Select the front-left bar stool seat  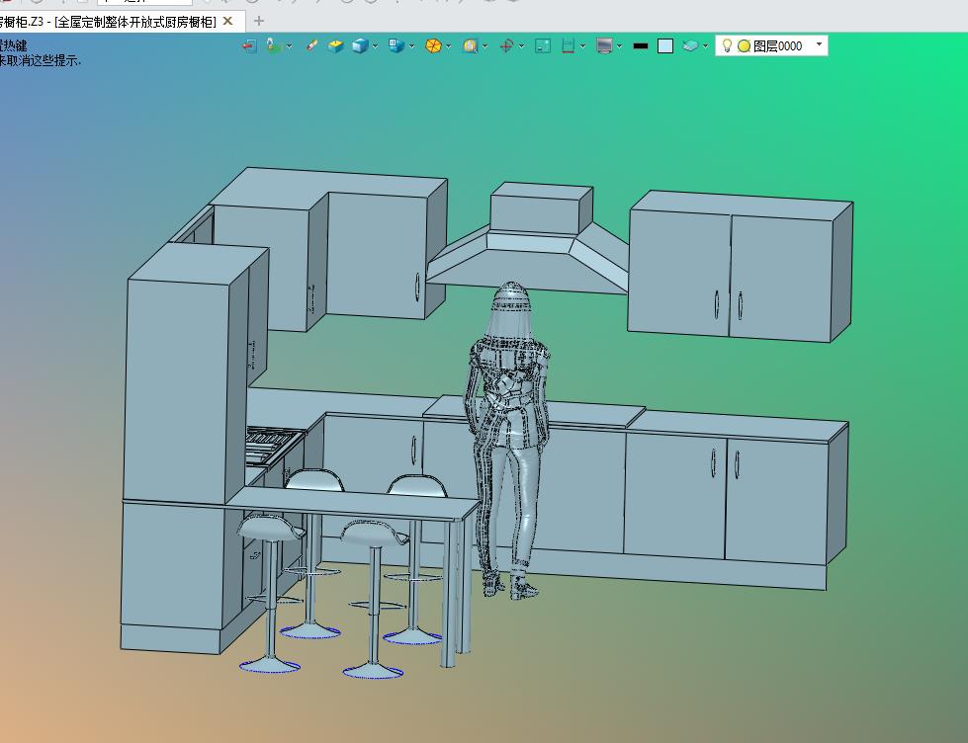tap(270, 529)
